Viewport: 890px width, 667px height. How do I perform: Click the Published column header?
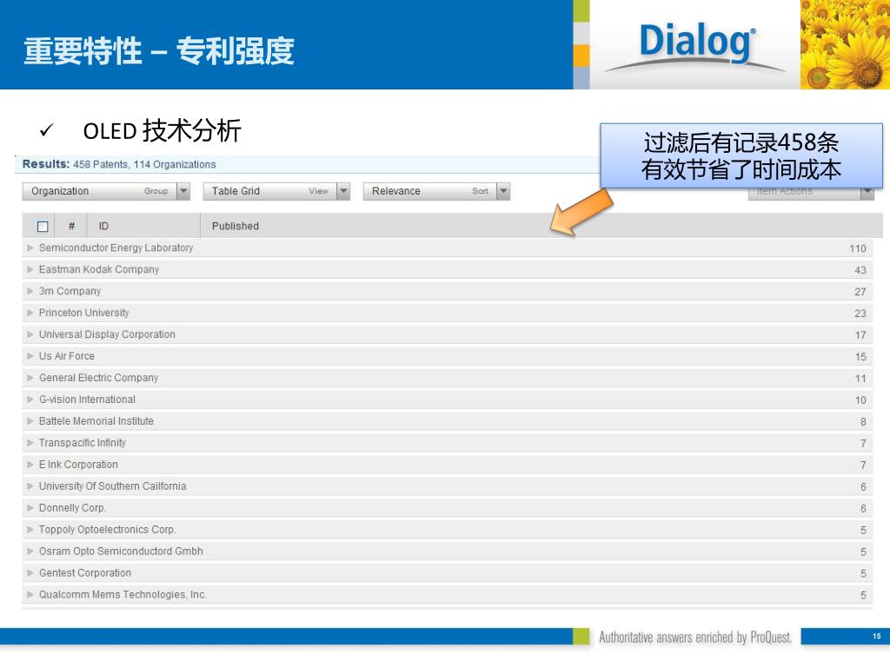235,227
